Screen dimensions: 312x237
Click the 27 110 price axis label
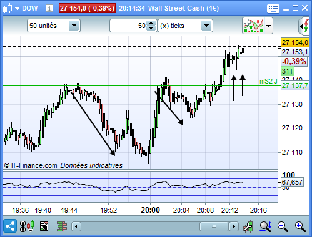292,152
